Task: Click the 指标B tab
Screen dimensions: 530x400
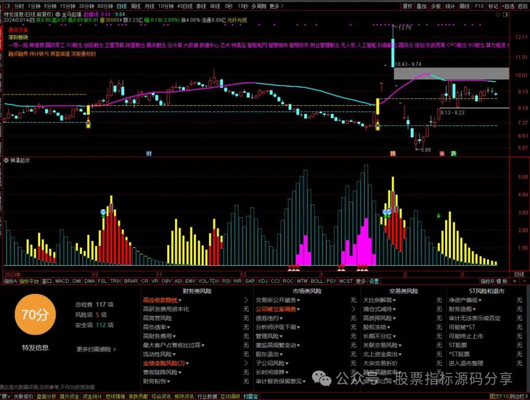Action: coord(487,281)
